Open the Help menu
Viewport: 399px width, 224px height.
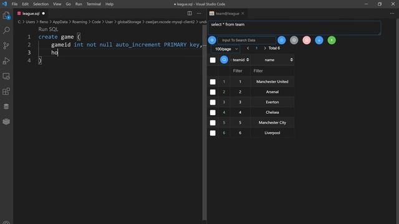(x=110, y=4)
